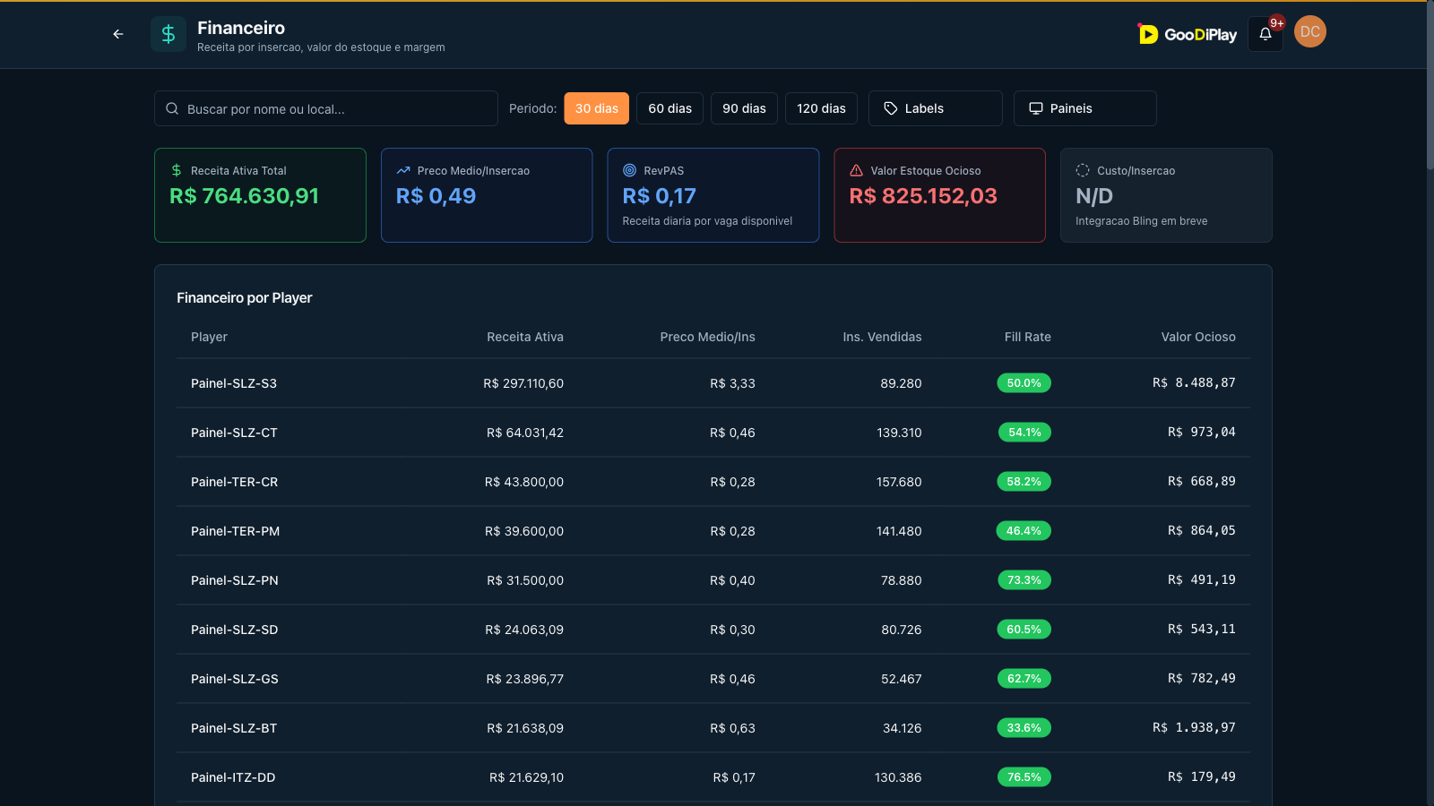Image resolution: width=1434 pixels, height=806 pixels.
Task: Click the search magnifier icon
Action: 172,108
